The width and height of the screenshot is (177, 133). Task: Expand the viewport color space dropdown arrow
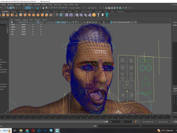point(136,22)
